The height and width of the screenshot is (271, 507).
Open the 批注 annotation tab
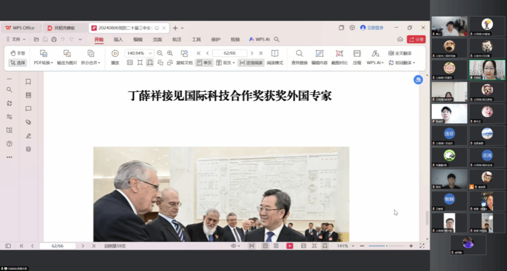(176, 39)
